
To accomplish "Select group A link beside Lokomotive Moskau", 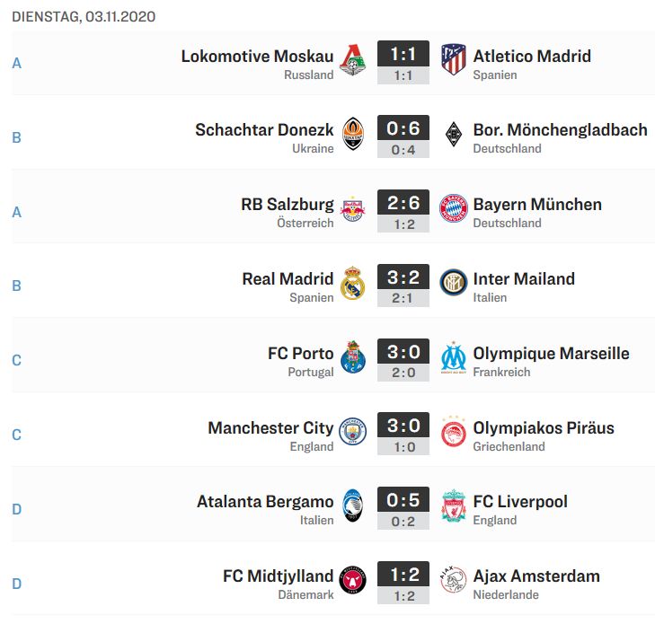I will click(x=17, y=63).
